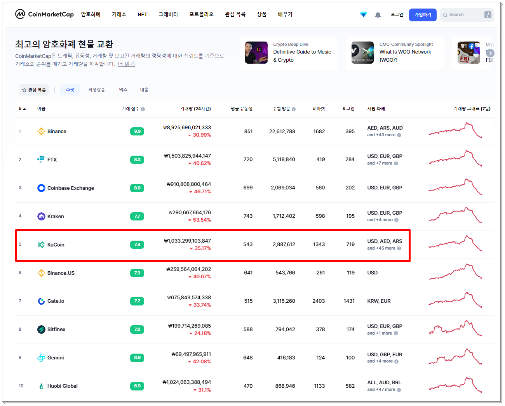
Task: Click Gate.io volume ₩675,843,574,338
Action: coord(189,298)
